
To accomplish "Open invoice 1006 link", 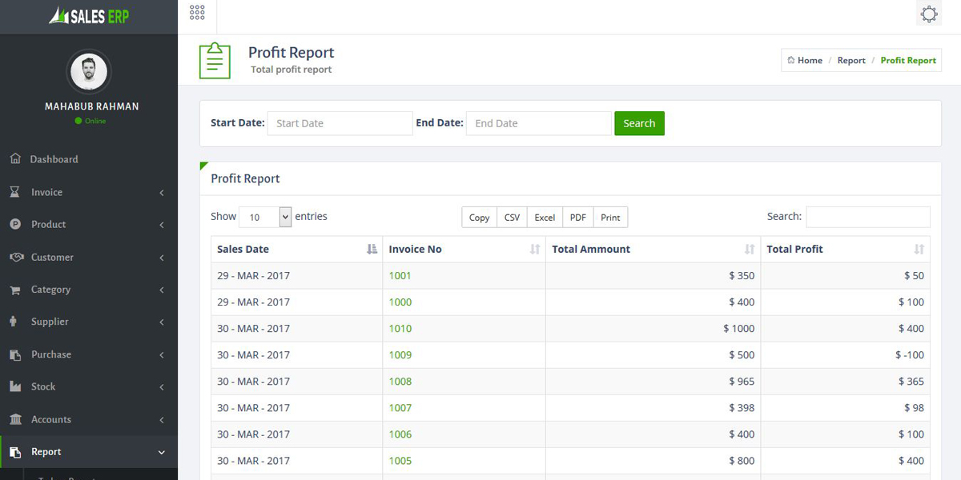I will pos(400,434).
